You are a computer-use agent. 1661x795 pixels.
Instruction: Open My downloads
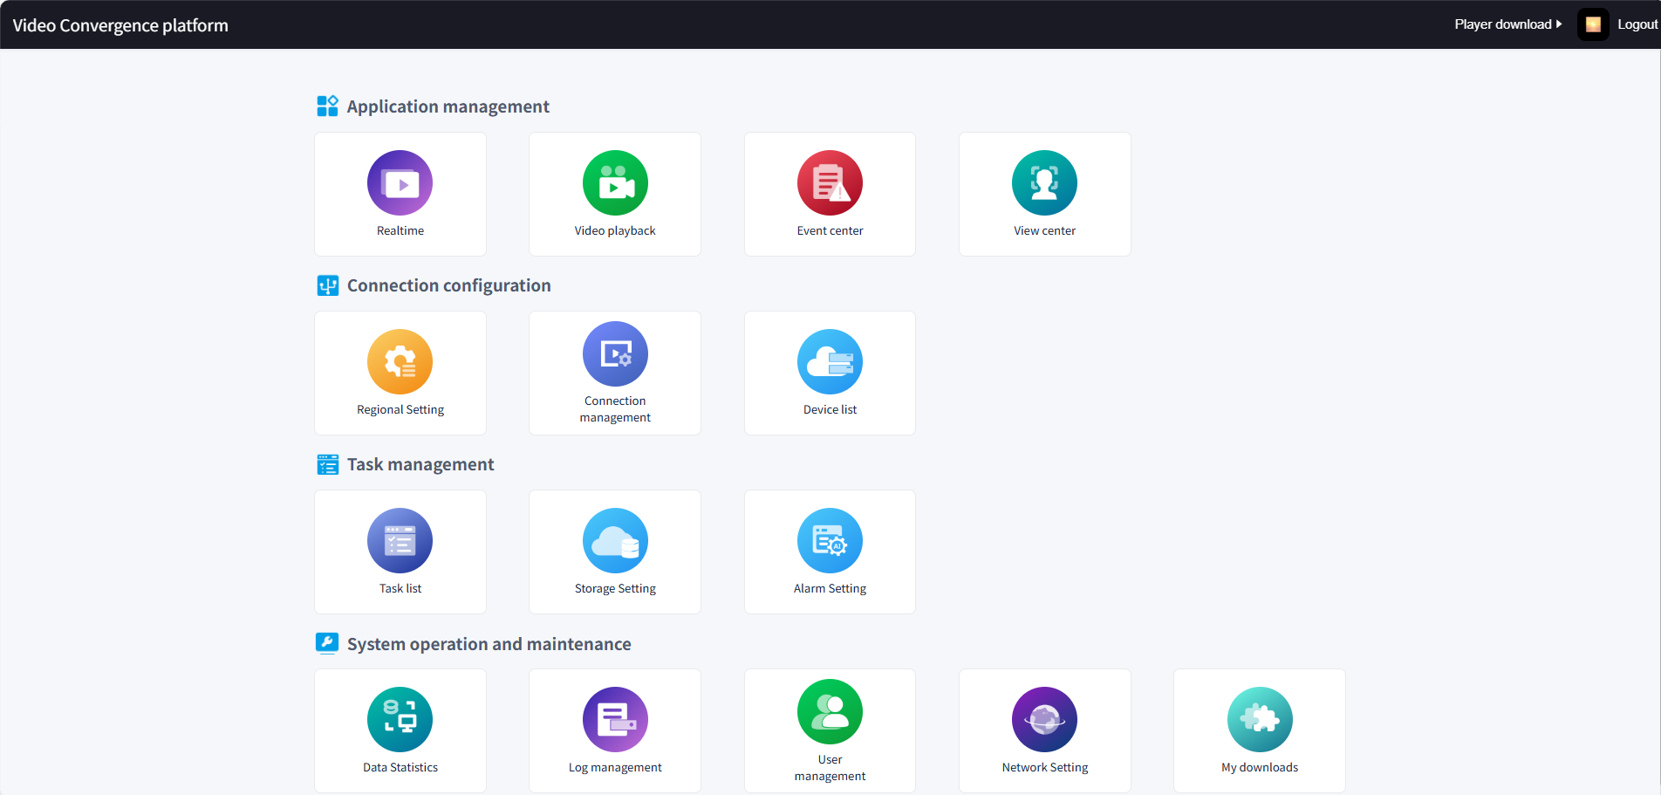click(x=1259, y=721)
